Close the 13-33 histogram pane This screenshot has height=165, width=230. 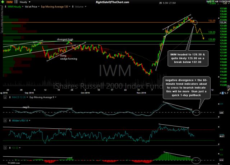point(5,148)
